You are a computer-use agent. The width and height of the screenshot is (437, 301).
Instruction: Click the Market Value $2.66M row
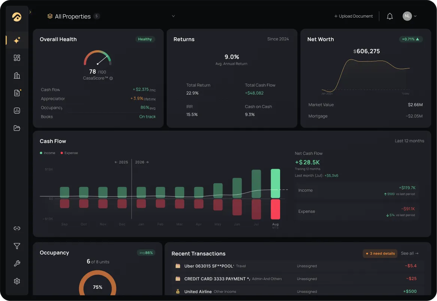point(365,105)
